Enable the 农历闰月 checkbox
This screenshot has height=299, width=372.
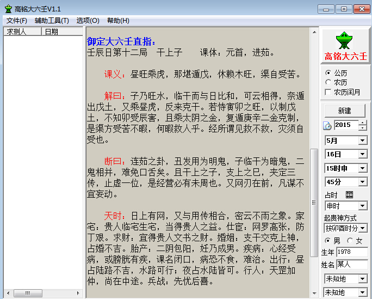[x=328, y=92]
